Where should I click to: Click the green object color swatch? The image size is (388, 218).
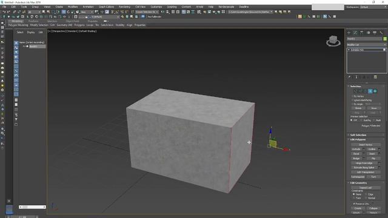point(385,39)
